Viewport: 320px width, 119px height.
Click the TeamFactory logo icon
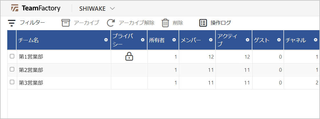coord(15,8)
